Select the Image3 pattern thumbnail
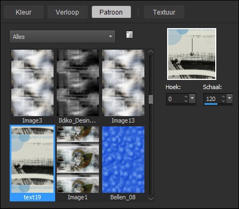This screenshot has height=209, width=239. (x=32, y=83)
